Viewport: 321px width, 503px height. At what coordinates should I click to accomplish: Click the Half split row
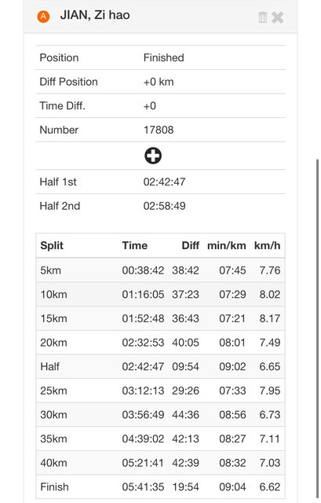(x=160, y=366)
